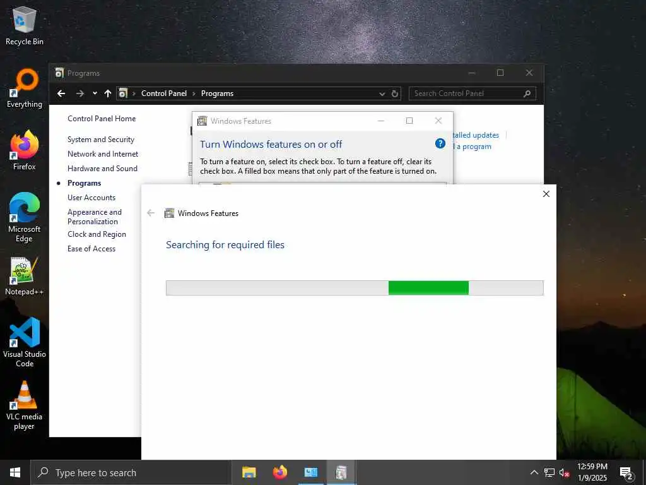Open the Windows Start menu

tap(15, 472)
